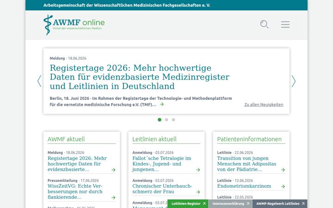Open the search magnifier icon

[x=265, y=24]
